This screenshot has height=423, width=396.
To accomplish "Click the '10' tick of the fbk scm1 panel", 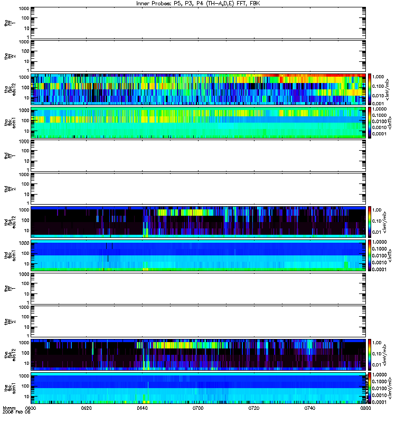I will click(27, 396).
